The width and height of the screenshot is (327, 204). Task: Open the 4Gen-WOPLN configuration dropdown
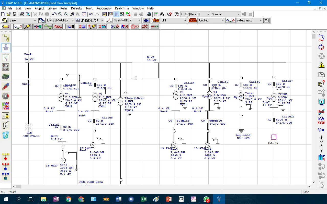click(139, 20)
